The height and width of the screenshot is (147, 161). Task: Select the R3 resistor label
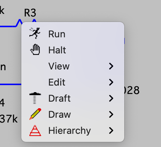coord(30,13)
